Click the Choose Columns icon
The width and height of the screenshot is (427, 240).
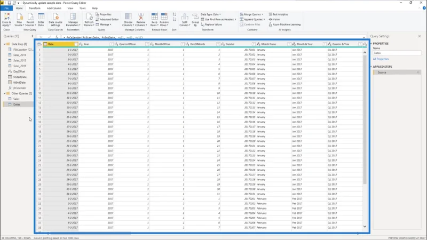coord(128,17)
